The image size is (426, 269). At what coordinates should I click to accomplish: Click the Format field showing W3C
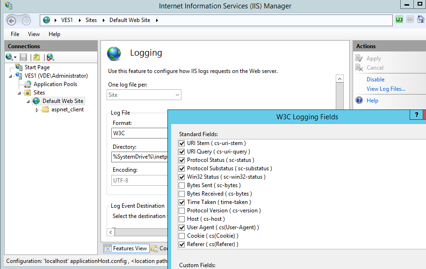click(x=140, y=133)
